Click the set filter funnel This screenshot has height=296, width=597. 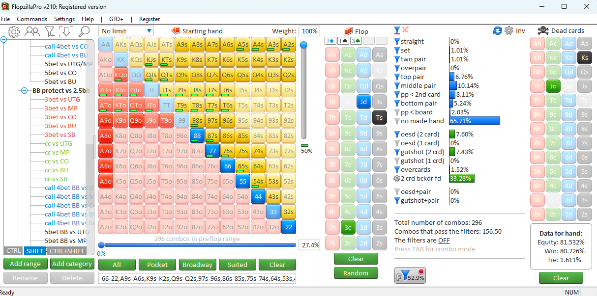pyautogui.click(x=397, y=51)
